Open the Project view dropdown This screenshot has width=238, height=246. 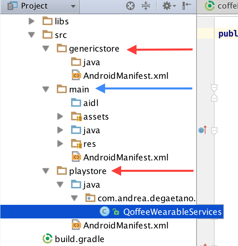[73, 6]
